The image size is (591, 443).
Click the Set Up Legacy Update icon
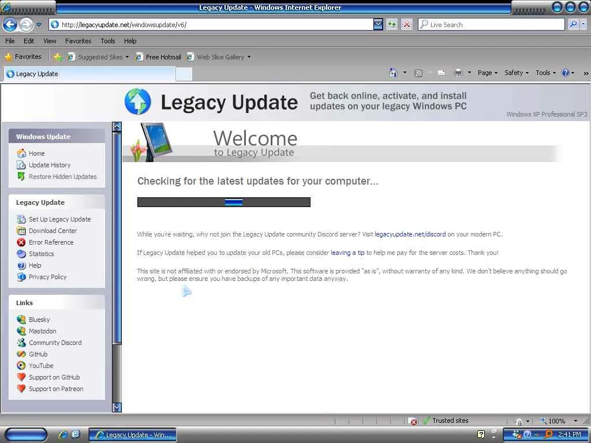pyautogui.click(x=21, y=219)
